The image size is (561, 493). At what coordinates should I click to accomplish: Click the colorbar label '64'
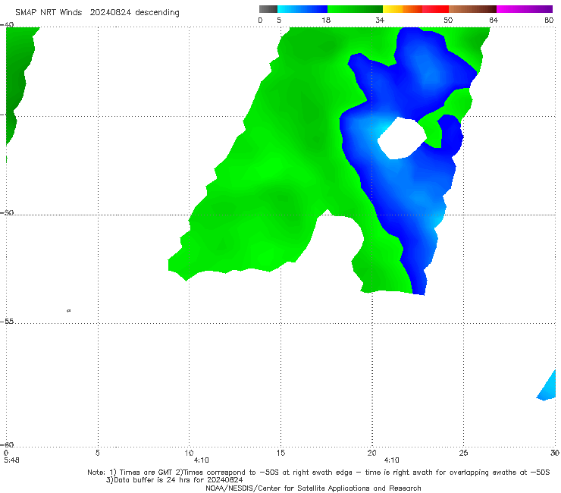click(x=494, y=20)
